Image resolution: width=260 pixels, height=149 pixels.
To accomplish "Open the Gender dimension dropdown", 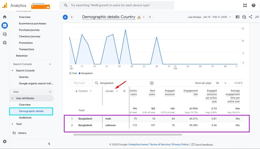I will pyautogui.click(x=117, y=91).
